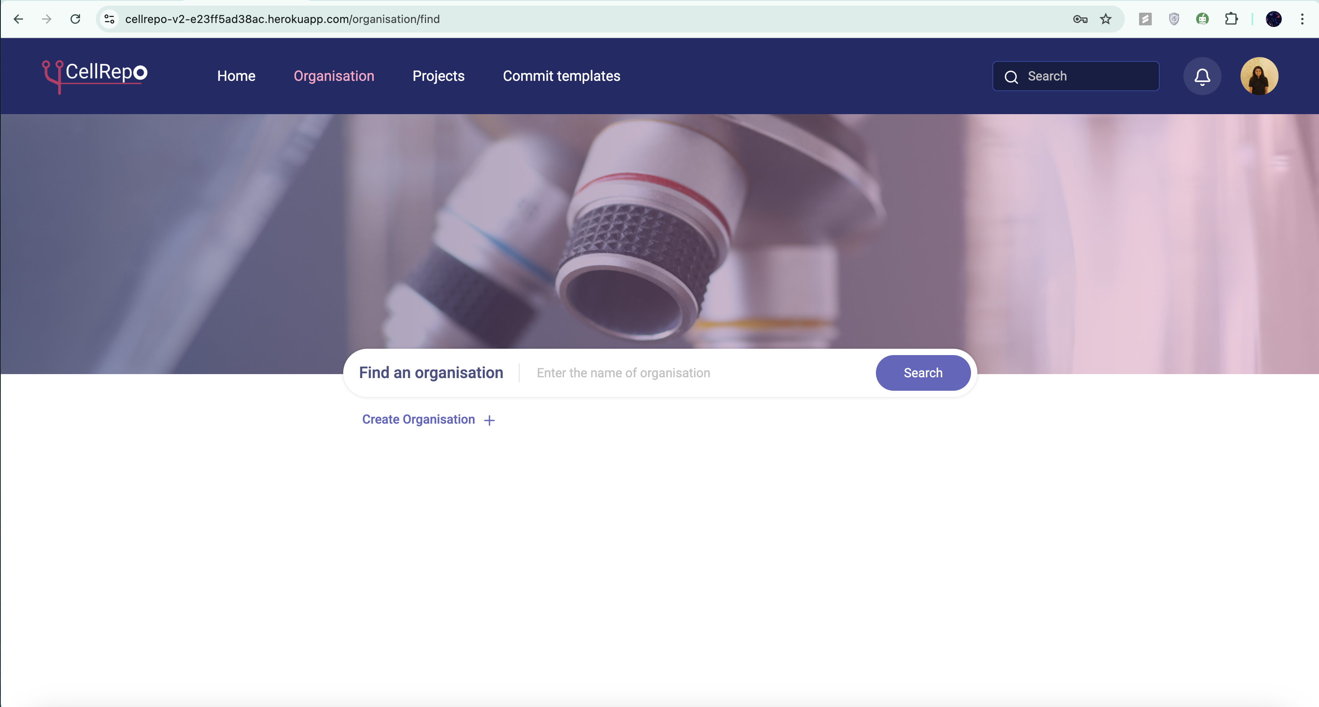This screenshot has height=707, width=1319.
Task: Open site settings icon left of the URL
Action: tap(109, 19)
